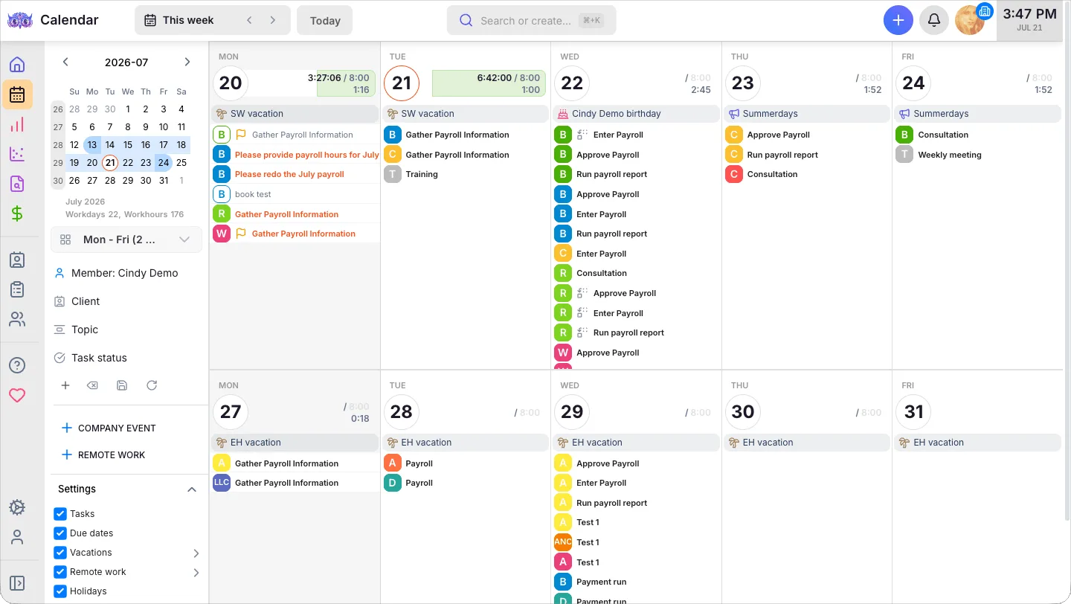
Task: Click Monday 20 time progress bar
Action: click(346, 83)
